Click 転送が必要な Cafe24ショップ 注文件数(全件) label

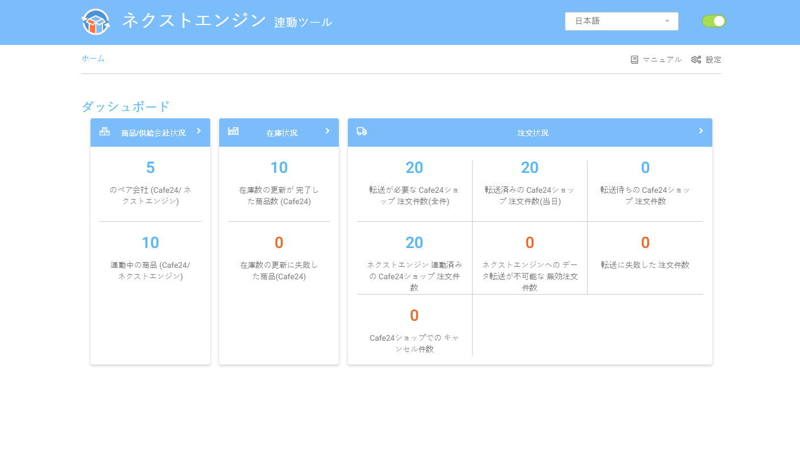click(415, 196)
